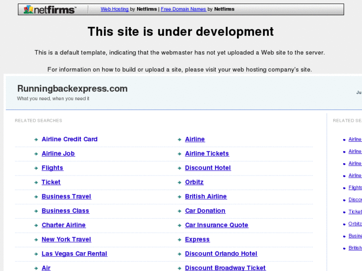
Task: Open the Orbitz link in the right sidebar
Action: [x=355, y=223]
